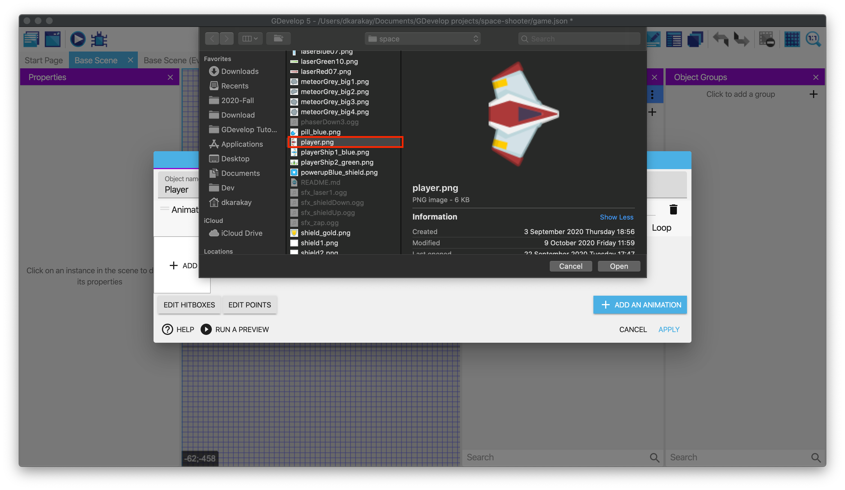
Task: Click Show Less to collapse file information
Action: 616,217
